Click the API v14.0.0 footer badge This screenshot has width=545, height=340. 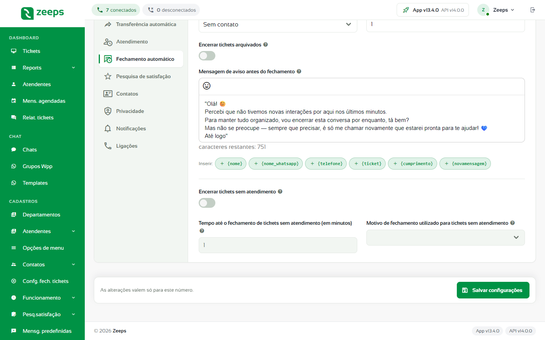[520, 331]
